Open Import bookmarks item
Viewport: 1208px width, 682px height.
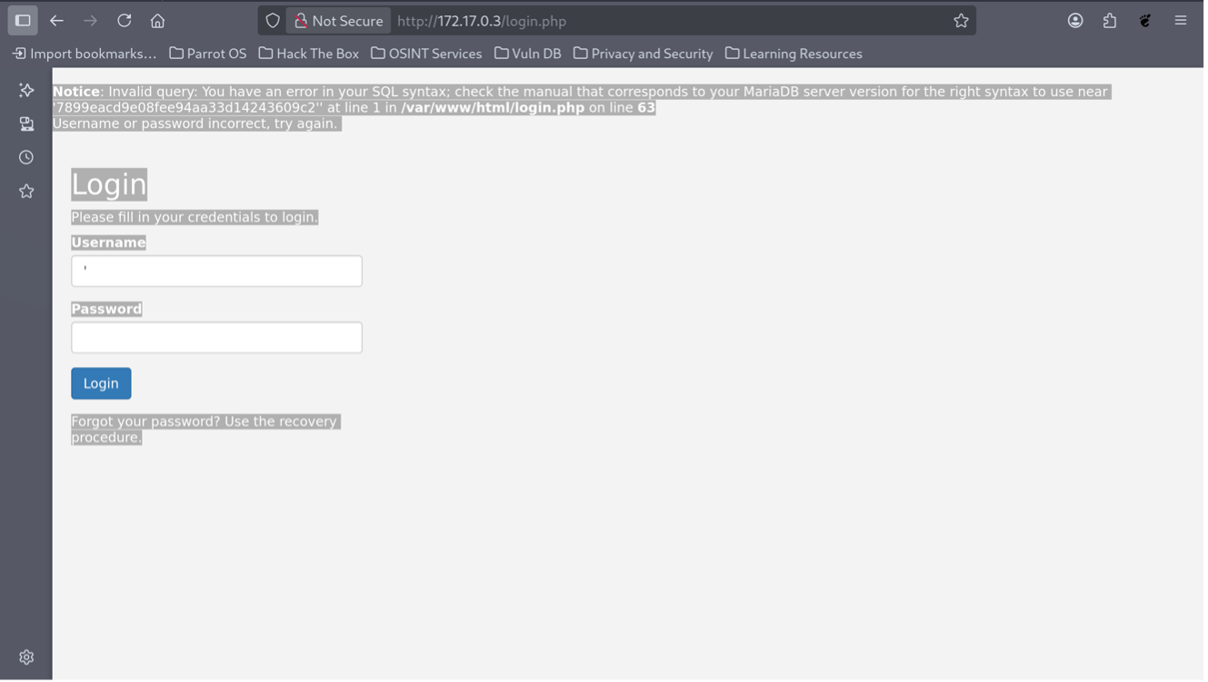85,54
